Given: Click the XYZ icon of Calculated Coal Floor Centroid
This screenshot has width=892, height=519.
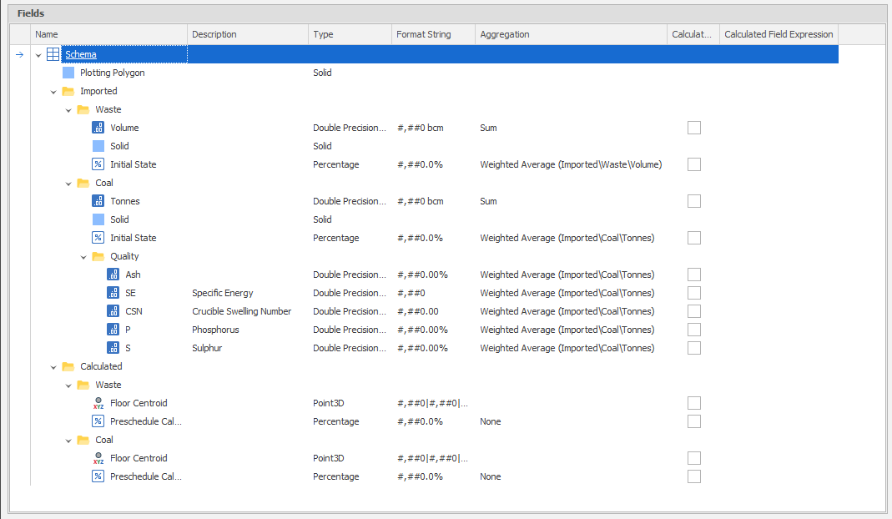Looking at the screenshot, I should pyautogui.click(x=98, y=458).
